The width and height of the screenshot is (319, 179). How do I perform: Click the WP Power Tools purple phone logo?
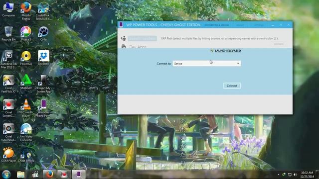click(x=121, y=25)
